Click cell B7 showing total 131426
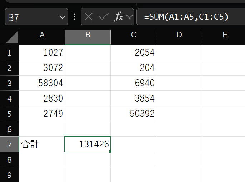Image resolution: width=245 pixels, height=182 pixels. 87,145
